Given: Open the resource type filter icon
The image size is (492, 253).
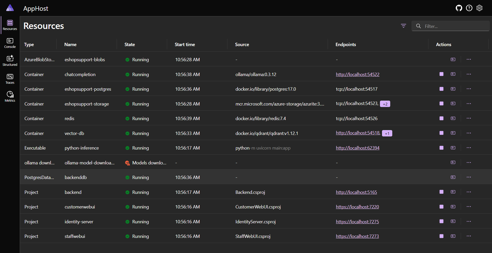Looking at the screenshot, I should tap(403, 26).
